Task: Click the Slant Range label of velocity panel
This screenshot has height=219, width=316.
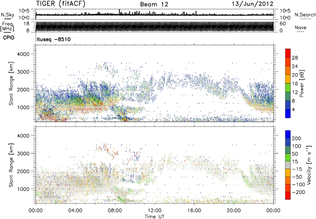Action: tap(11, 165)
